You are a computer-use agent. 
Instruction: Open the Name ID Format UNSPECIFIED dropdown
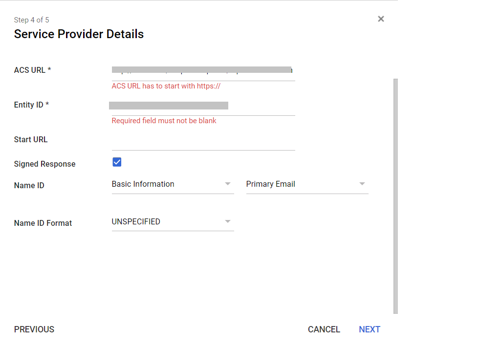[x=166, y=221]
